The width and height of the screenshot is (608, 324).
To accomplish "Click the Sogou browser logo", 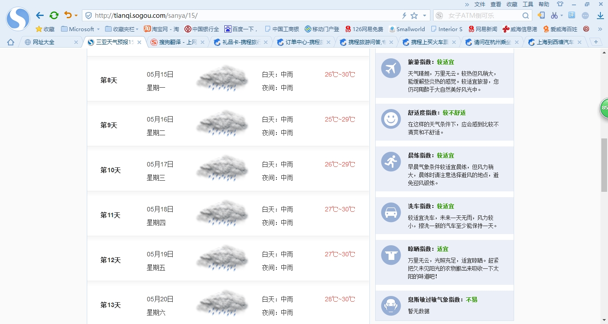I will coord(18,19).
